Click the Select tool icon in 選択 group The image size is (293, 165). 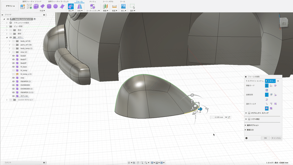(132, 6)
